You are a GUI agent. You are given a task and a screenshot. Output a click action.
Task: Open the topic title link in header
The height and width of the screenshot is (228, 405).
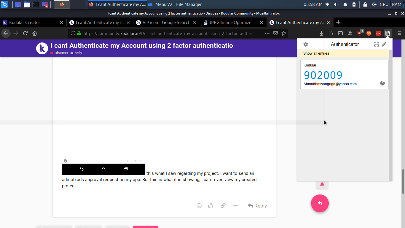point(142,45)
